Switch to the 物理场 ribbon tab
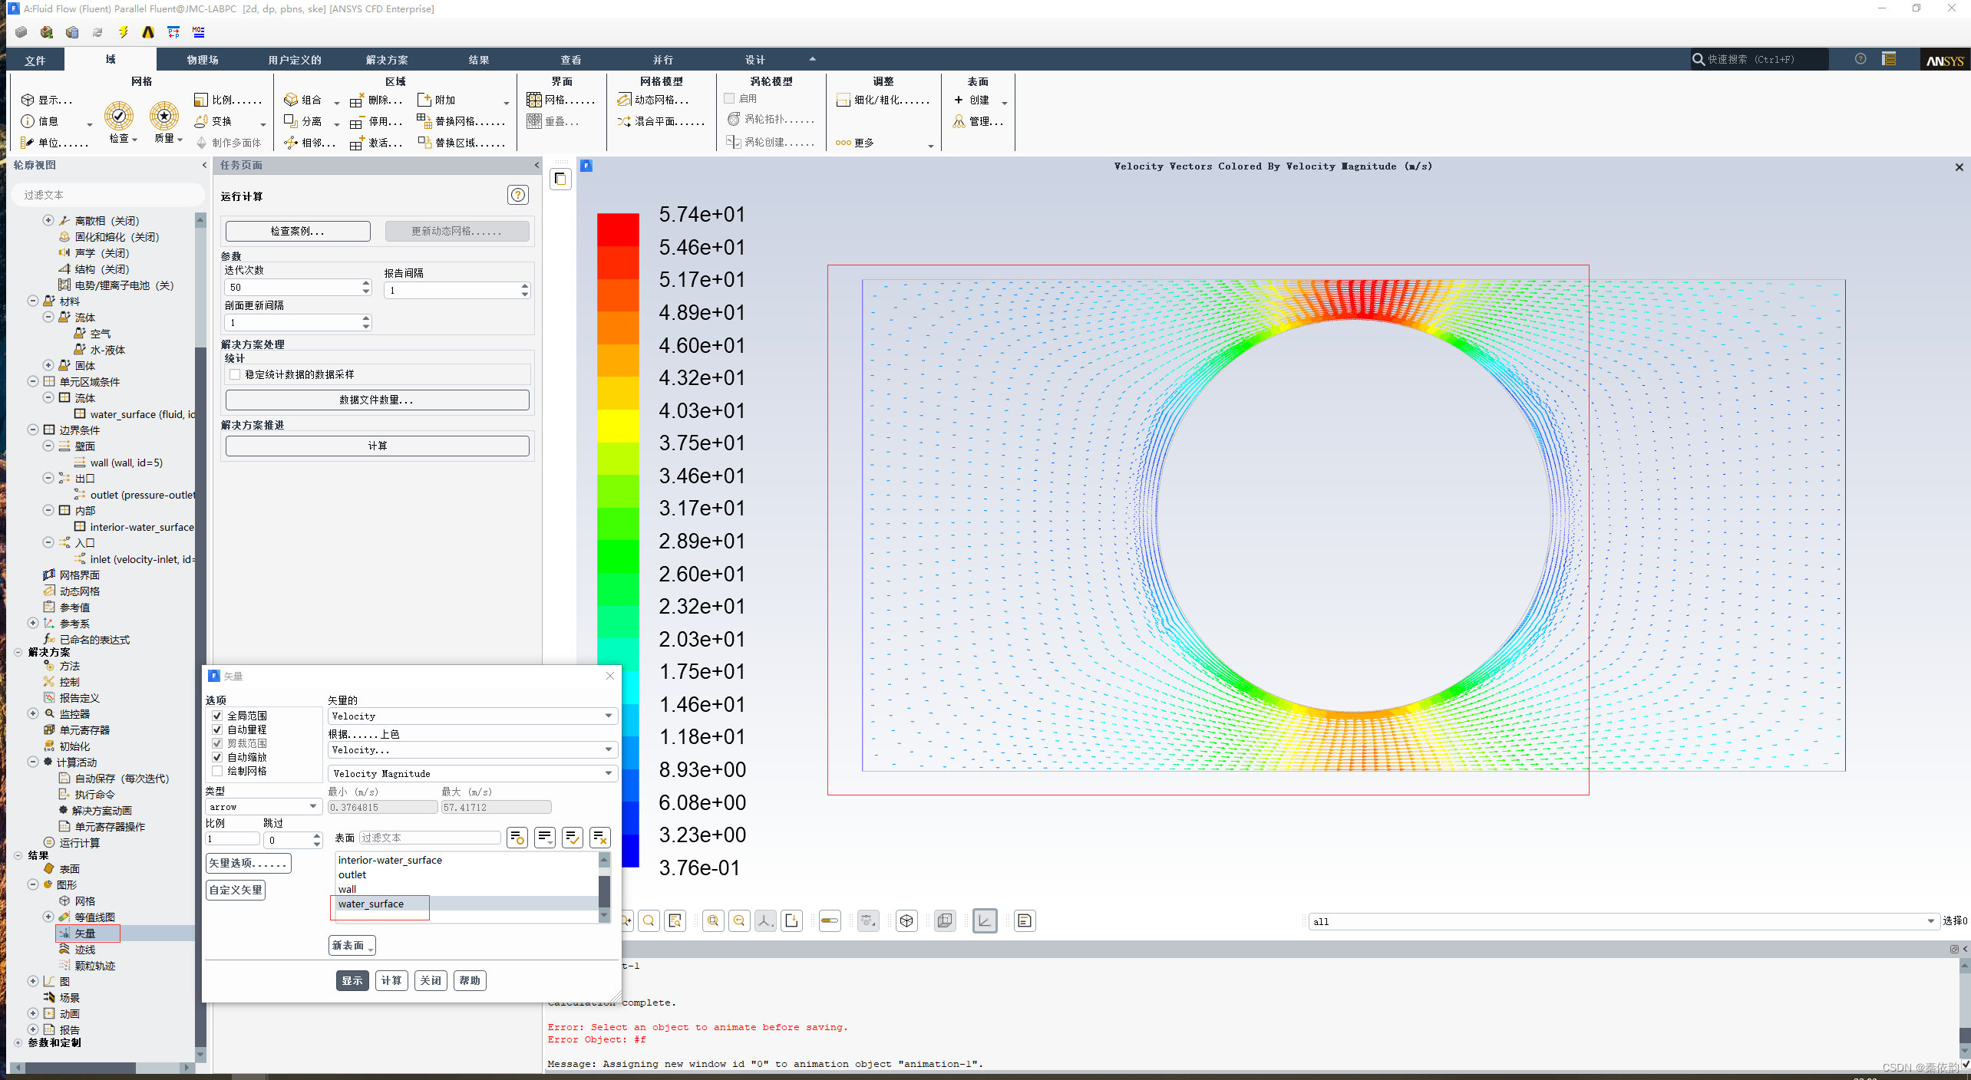Viewport: 1971px width, 1080px height. tap(202, 60)
